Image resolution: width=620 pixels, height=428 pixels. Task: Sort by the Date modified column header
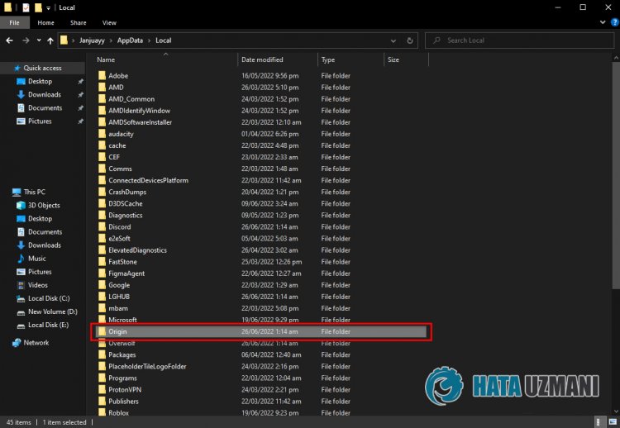[261, 59]
